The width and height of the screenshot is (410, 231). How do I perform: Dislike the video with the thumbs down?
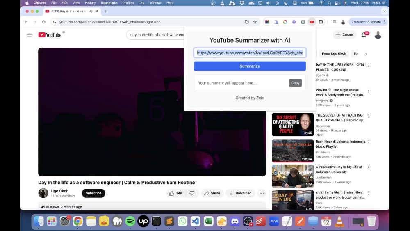192,193
